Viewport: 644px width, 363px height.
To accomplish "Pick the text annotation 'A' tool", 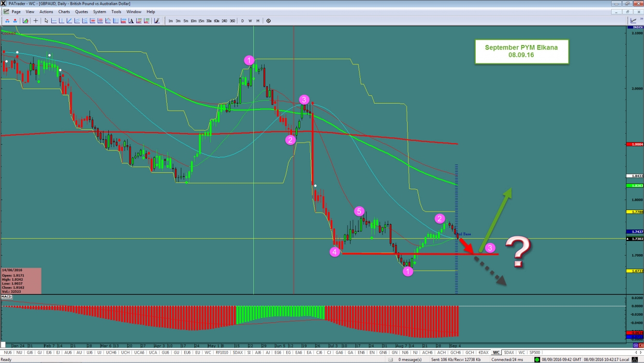I will click(131, 21).
